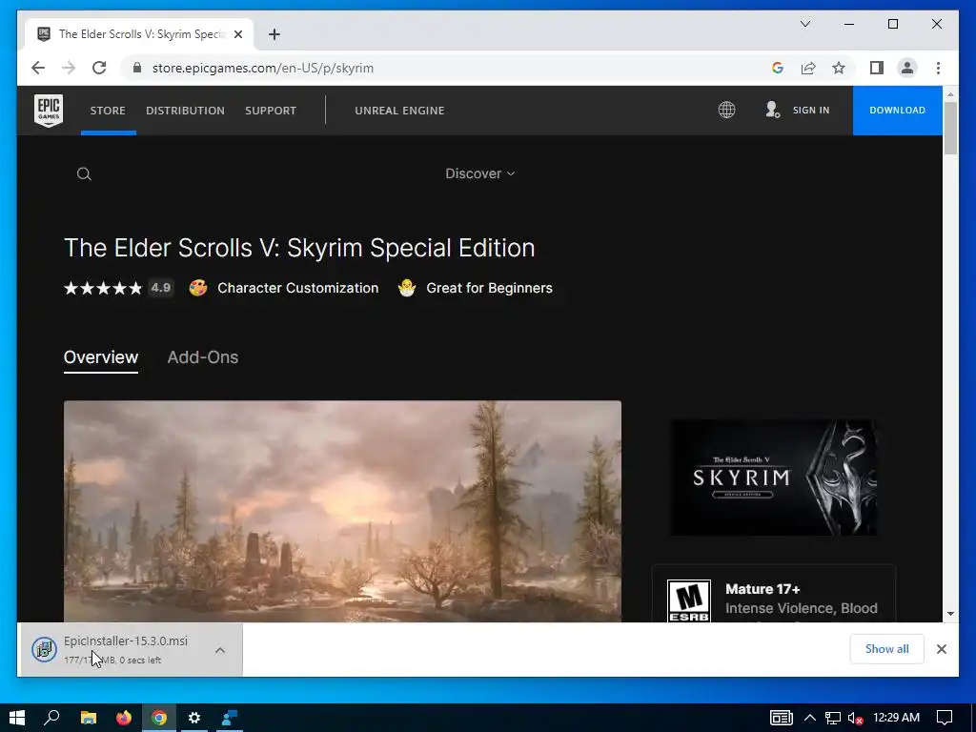Open Windows taskbar search
The image size is (976, 732).
coord(51,718)
